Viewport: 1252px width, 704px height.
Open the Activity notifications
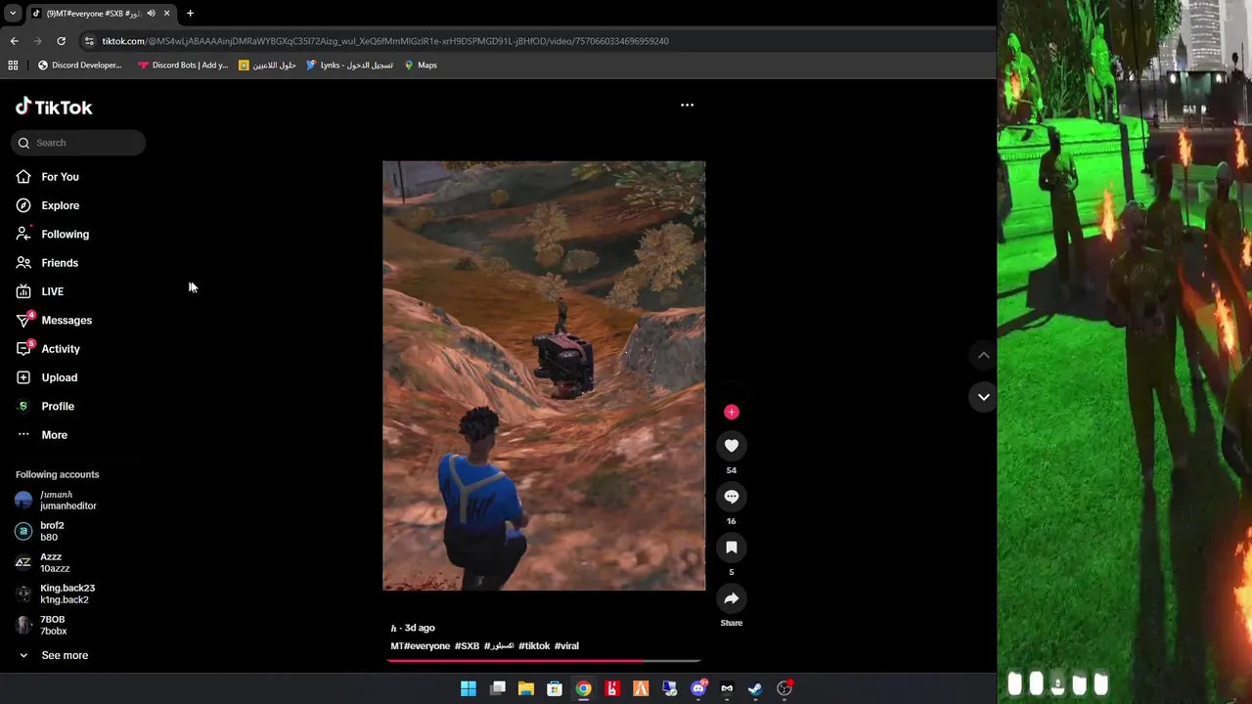(48, 349)
